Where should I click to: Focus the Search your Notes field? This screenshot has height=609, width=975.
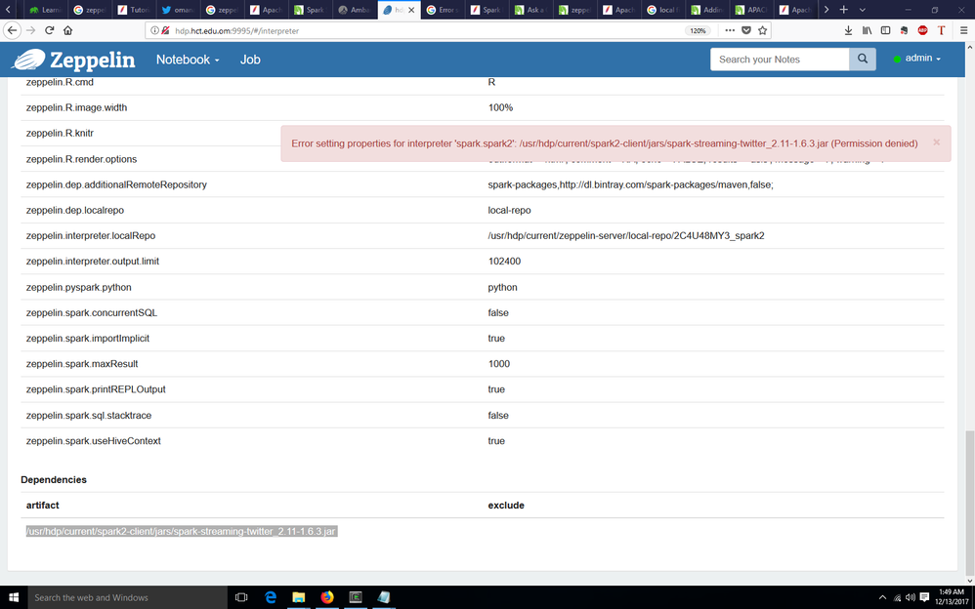click(x=780, y=59)
